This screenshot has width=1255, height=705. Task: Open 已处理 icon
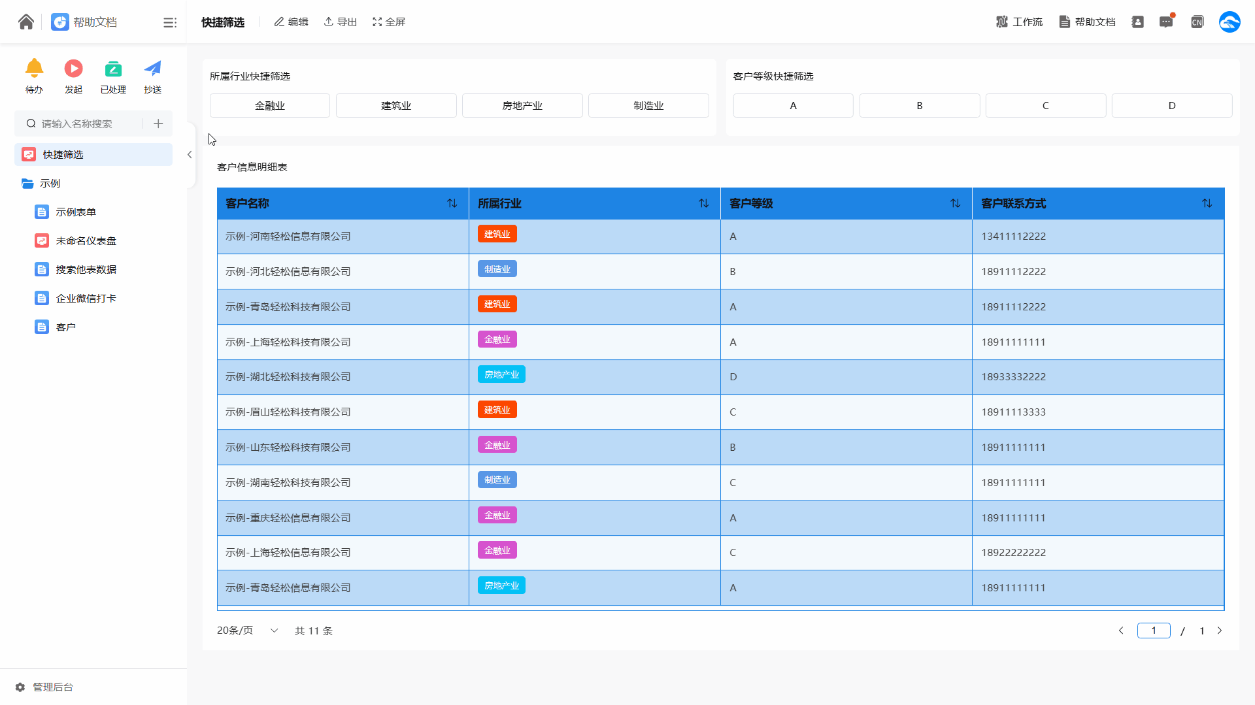click(x=113, y=69)
